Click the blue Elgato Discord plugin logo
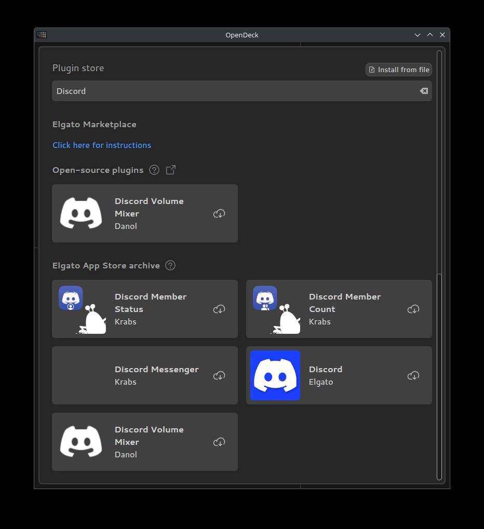The width and height of the screenshot is (484, 529). [275, 375]
